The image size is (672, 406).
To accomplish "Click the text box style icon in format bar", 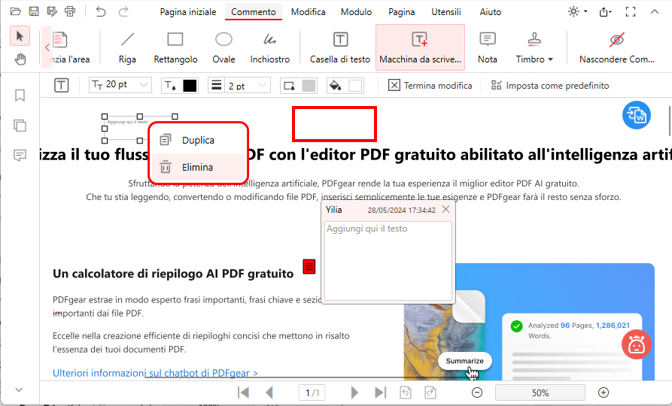I will click(x=61, y=85).
